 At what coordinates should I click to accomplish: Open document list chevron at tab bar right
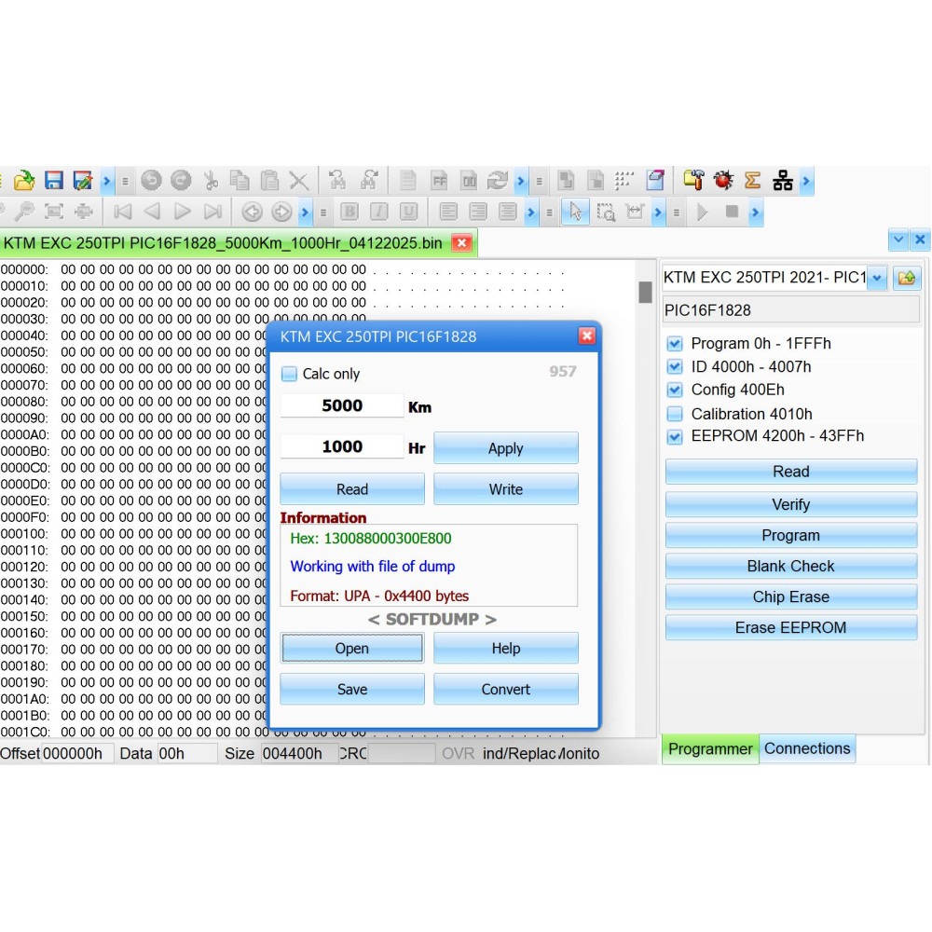[x=898, y=240]
